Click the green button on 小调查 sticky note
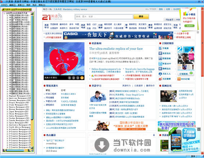The image size is (204, 158). 189,26
